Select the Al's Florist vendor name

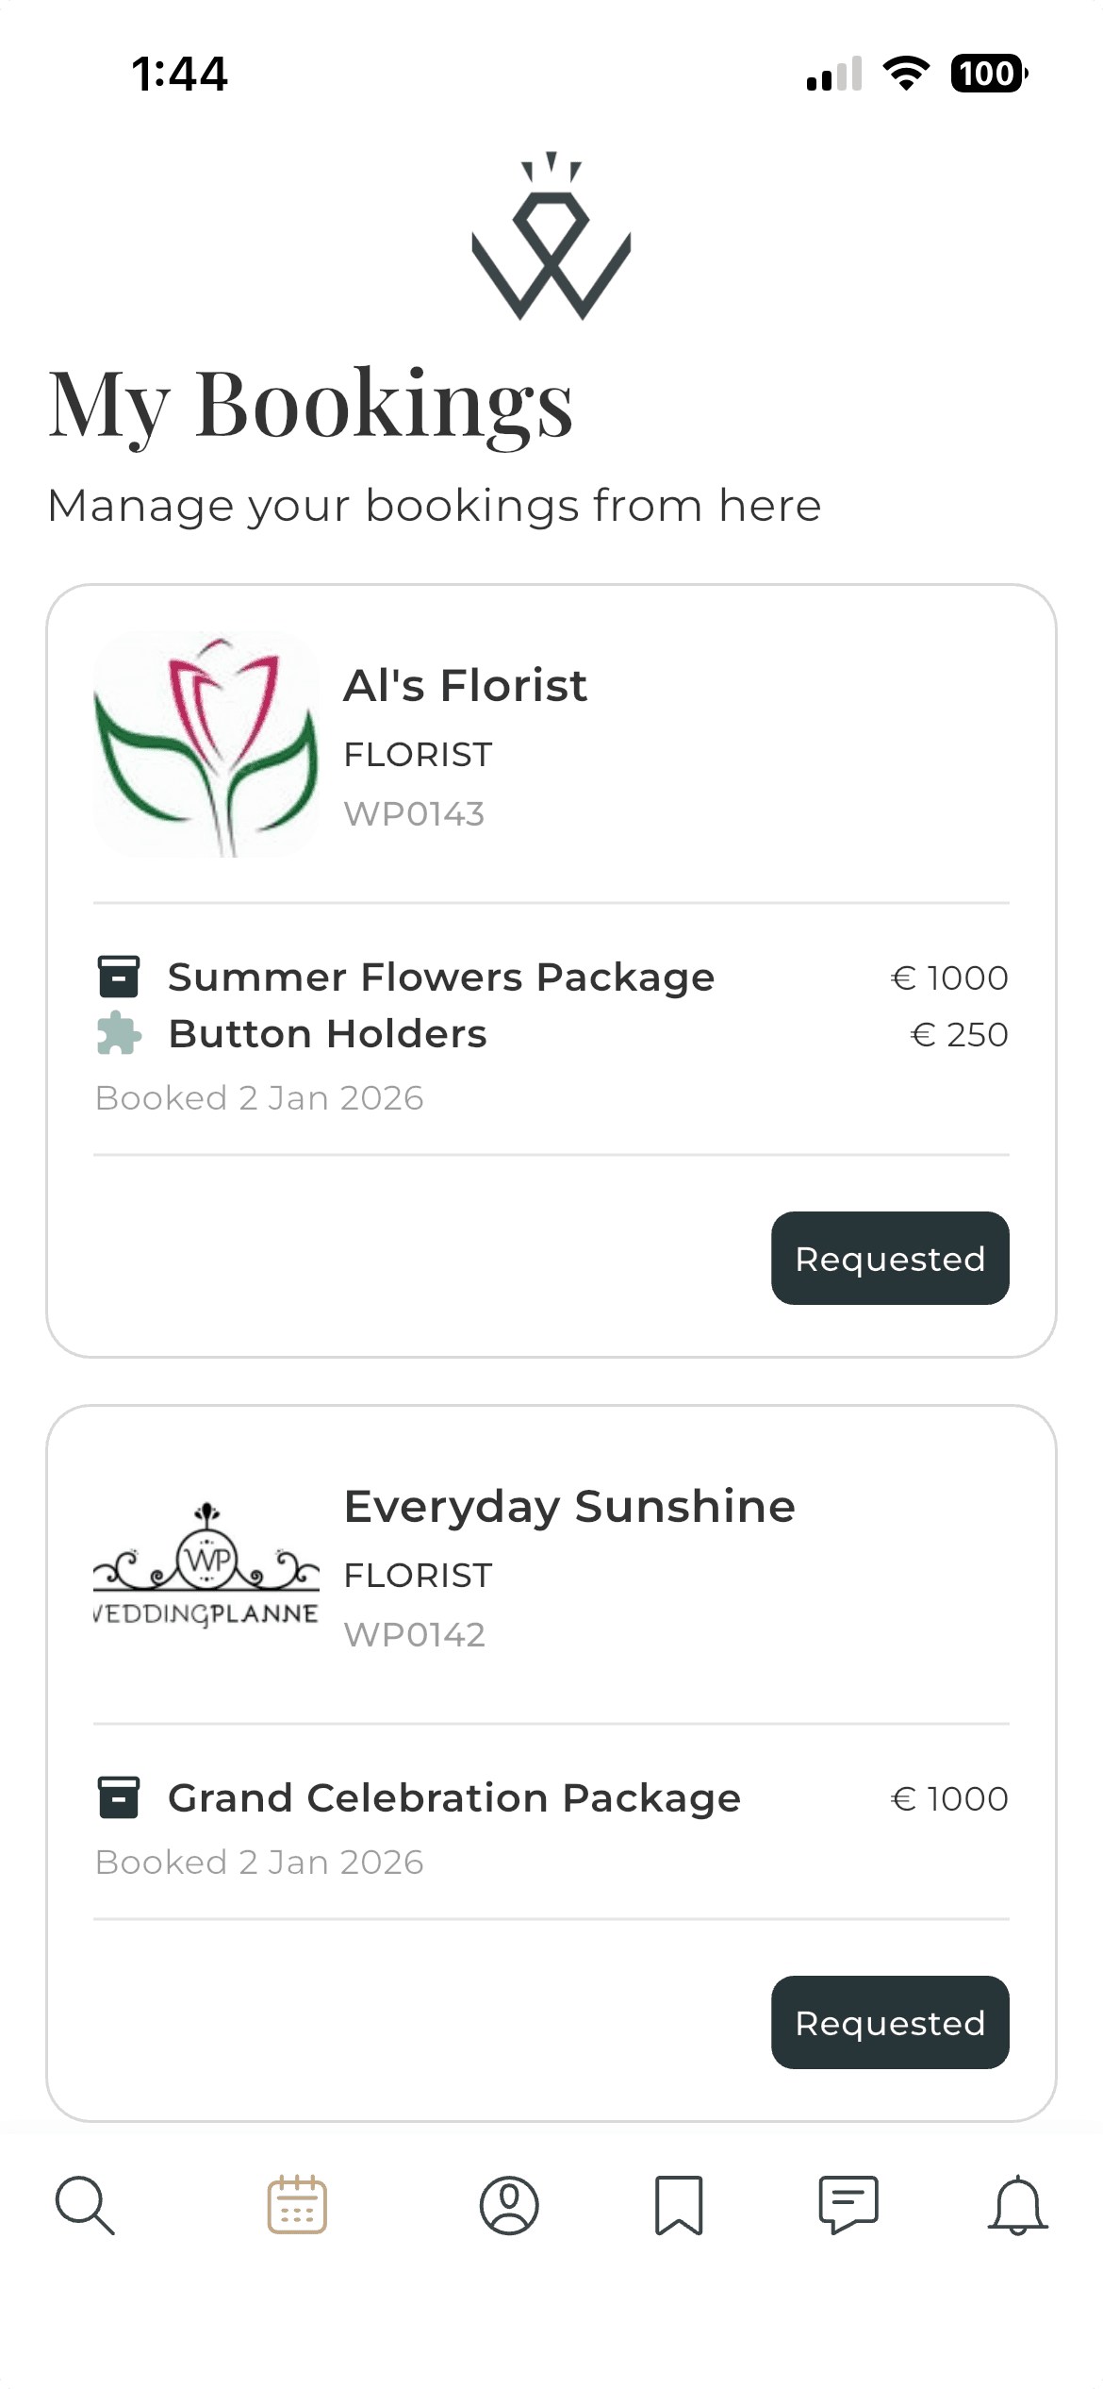coord(465,686)
